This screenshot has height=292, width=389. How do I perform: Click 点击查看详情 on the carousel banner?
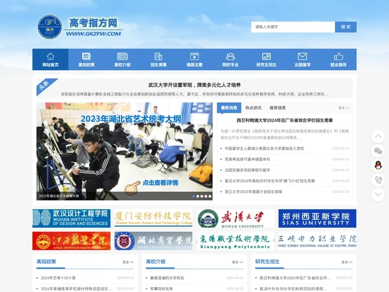[160, 183]
